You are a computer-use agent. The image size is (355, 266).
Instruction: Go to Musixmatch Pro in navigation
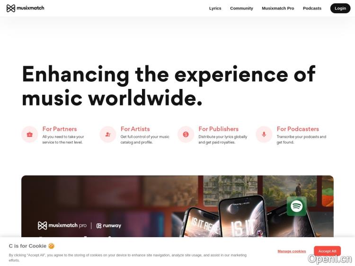pyautogui.click(x=278, y=9)
